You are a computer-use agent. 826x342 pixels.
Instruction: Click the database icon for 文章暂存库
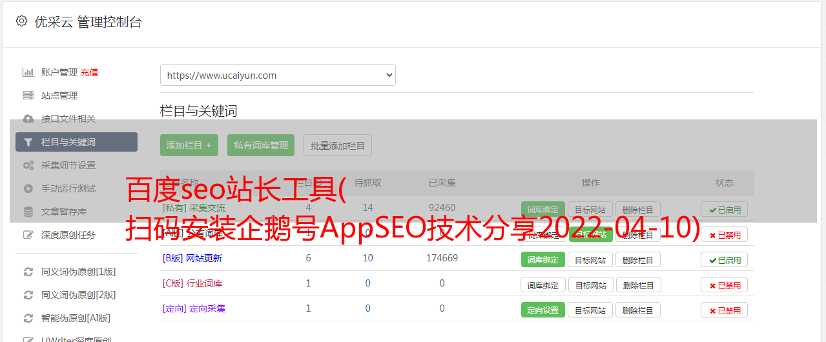click(x=28, y=212)
